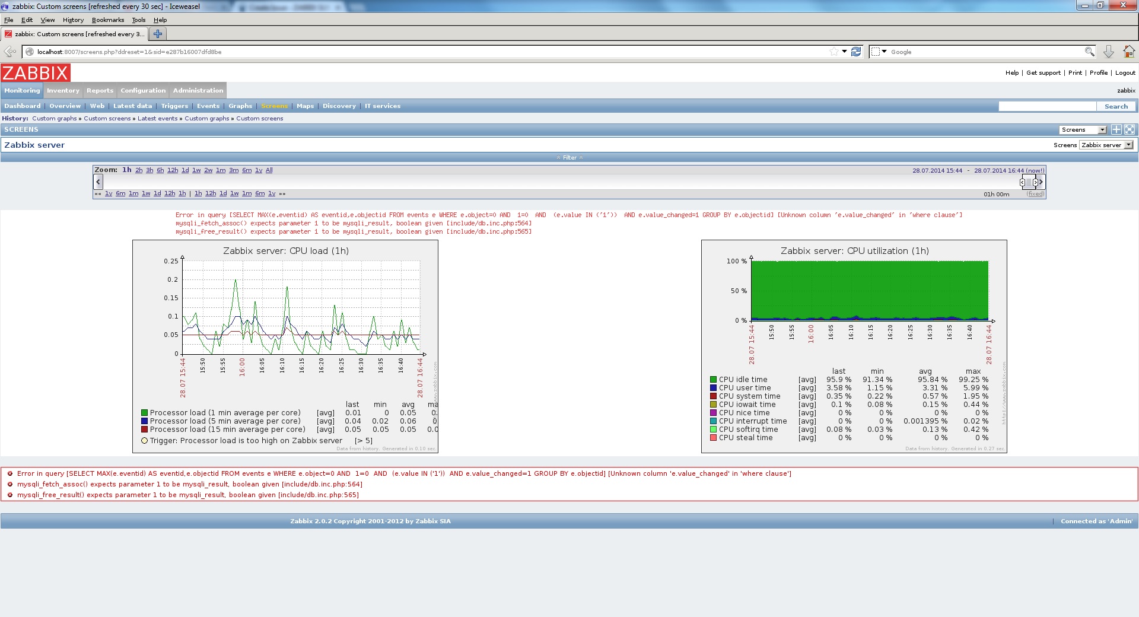Open the CPU utilization graph image
Image resolution: width=1139 pixels, height=617 pixels.
[854, 346]
